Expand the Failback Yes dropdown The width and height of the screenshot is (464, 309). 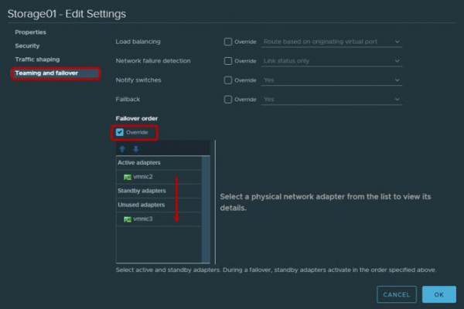(332, 99)
